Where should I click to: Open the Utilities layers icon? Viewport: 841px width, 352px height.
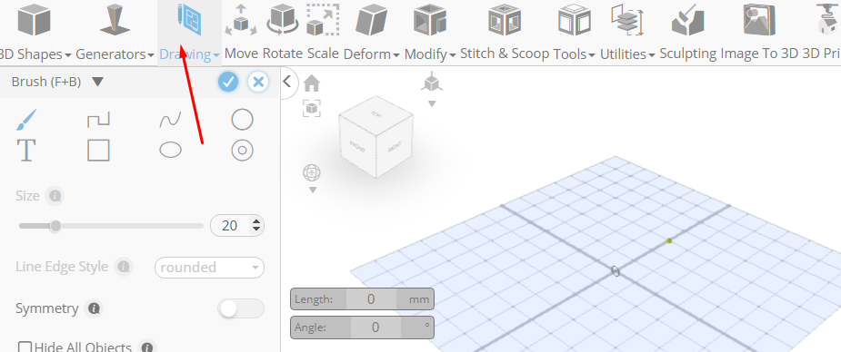pyautogui.click(x=627, y=20)
